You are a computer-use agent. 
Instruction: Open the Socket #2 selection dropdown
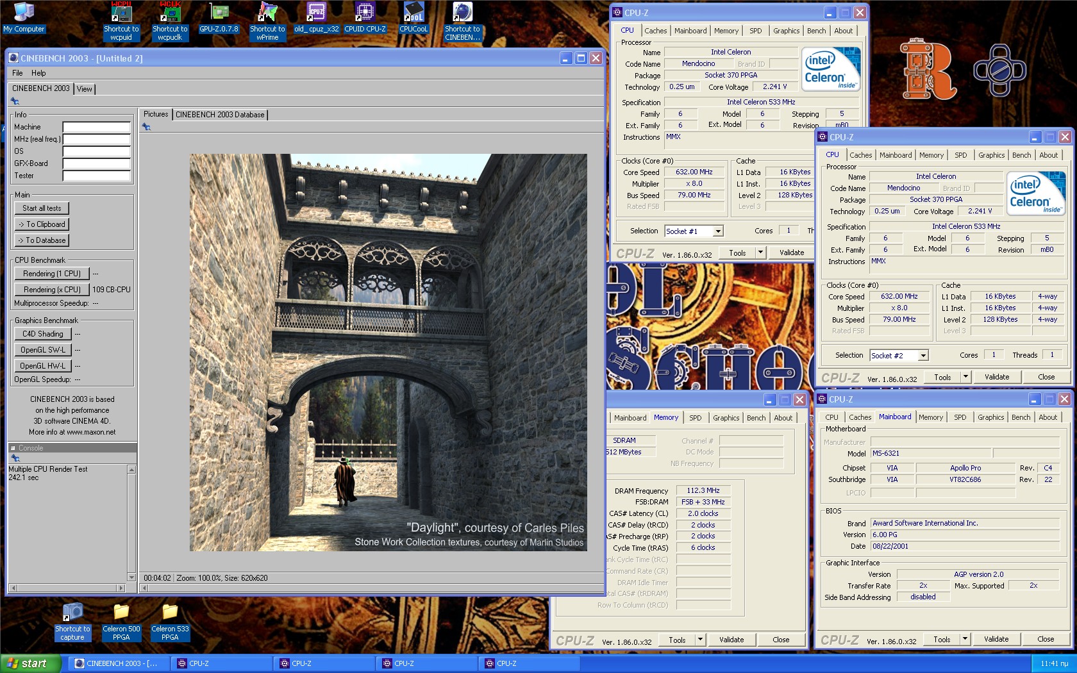(x=923, y=356)
